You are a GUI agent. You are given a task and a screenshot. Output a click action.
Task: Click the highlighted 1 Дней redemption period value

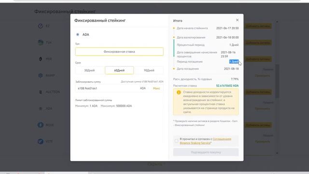(x=234, y=61)
